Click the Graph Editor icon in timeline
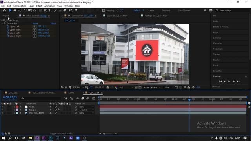 [94, 98]
